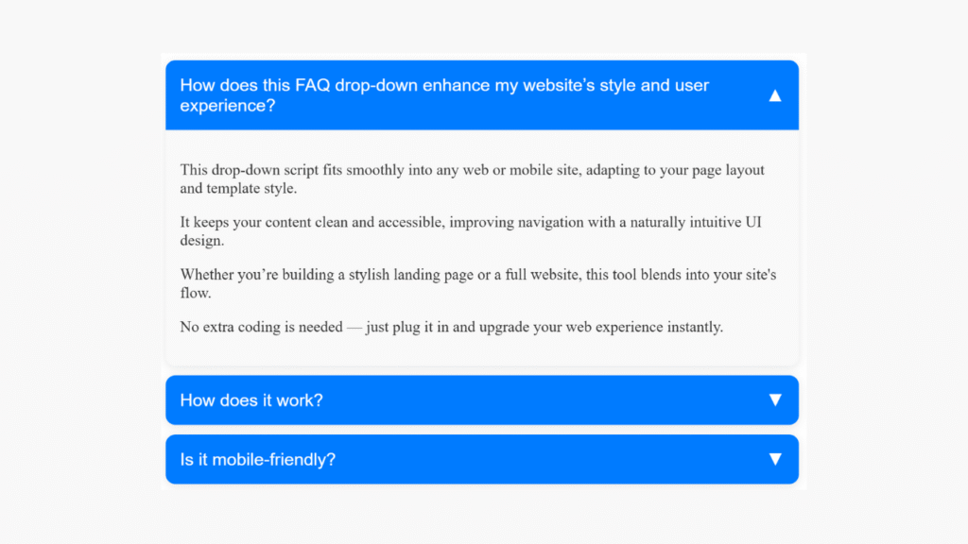Screen dimensions: 968x544
Task: Click the "How does it work?" title text
Action: [251, 400]
